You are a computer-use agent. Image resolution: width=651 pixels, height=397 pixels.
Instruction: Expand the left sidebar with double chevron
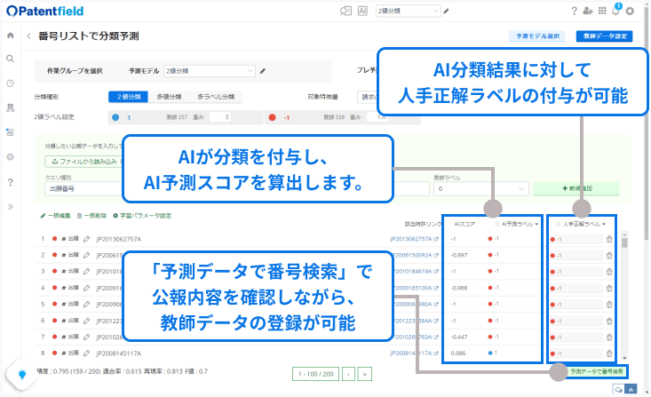[11, 207]
